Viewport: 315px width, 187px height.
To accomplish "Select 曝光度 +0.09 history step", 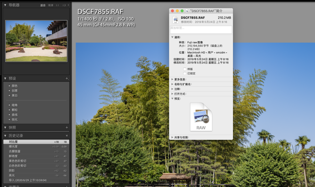I will click(36, 147).
